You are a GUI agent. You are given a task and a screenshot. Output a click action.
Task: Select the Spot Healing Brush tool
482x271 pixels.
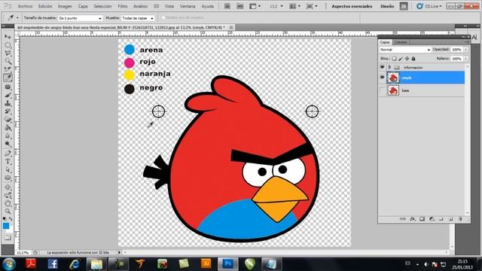[x=8, y=87]
